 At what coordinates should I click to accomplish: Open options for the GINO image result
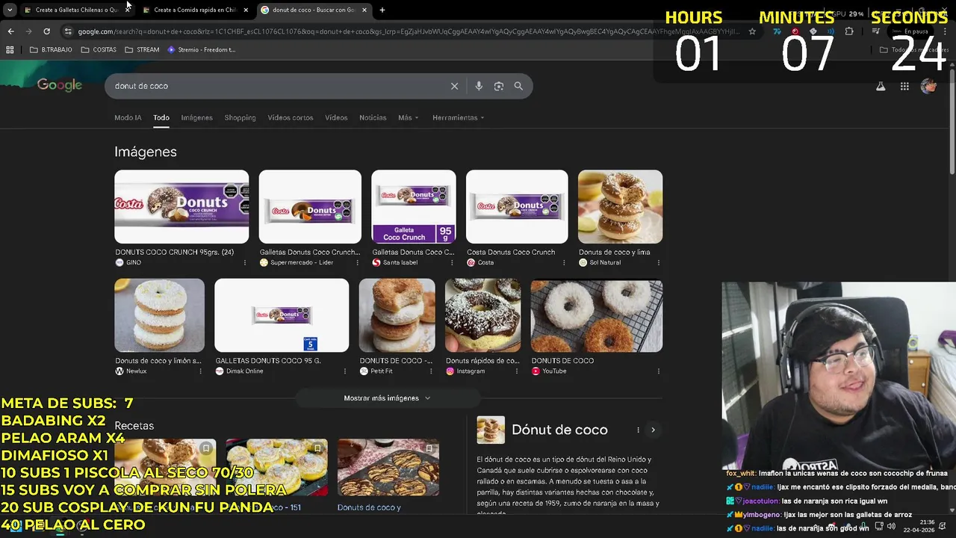click(x=245, y=263)
